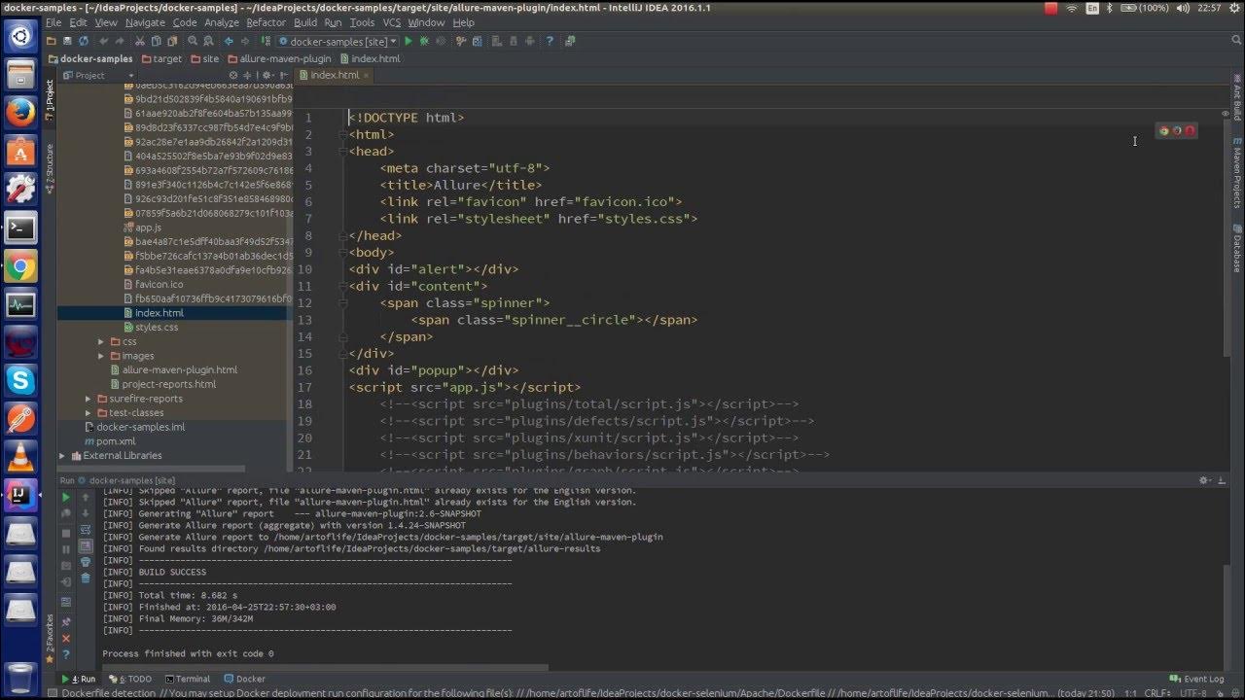The height and width of the screenshot is (700, 1245).
Task: Click allure-maven-plugin in the breadcrumb
Action: click(x=279, y=58)
